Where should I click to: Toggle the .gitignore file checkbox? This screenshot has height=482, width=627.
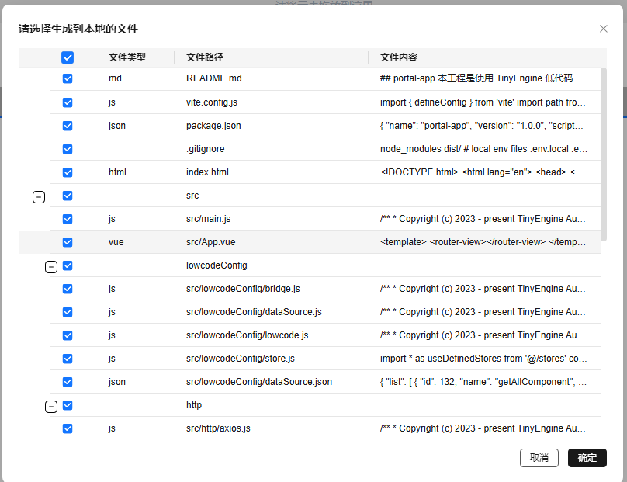point(68,148)
